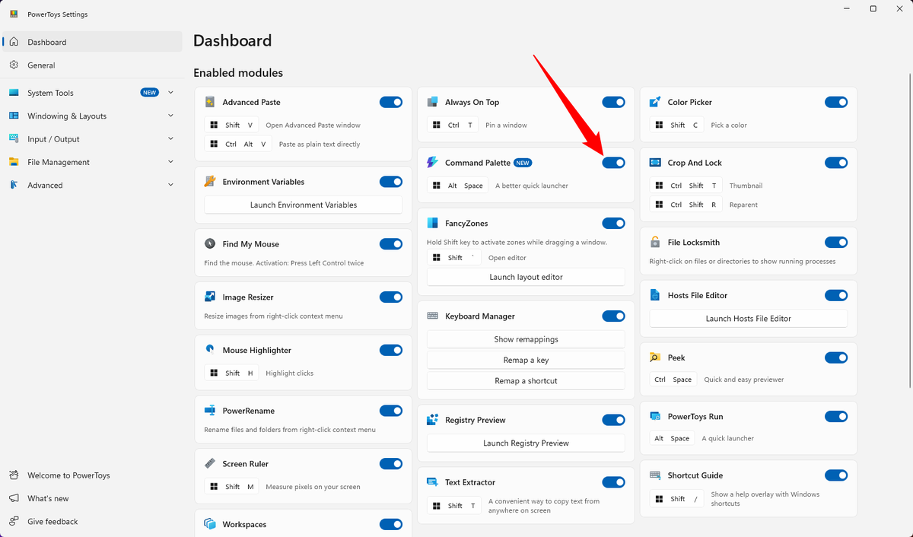Image resolution: width=913 pixels, height=537 pixels.
Task: Click the Registry Preview module icon
Action: 432,420
